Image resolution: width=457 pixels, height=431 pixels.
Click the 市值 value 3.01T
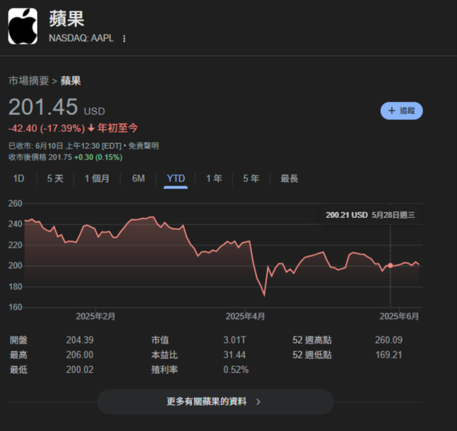tap(235, 340)
